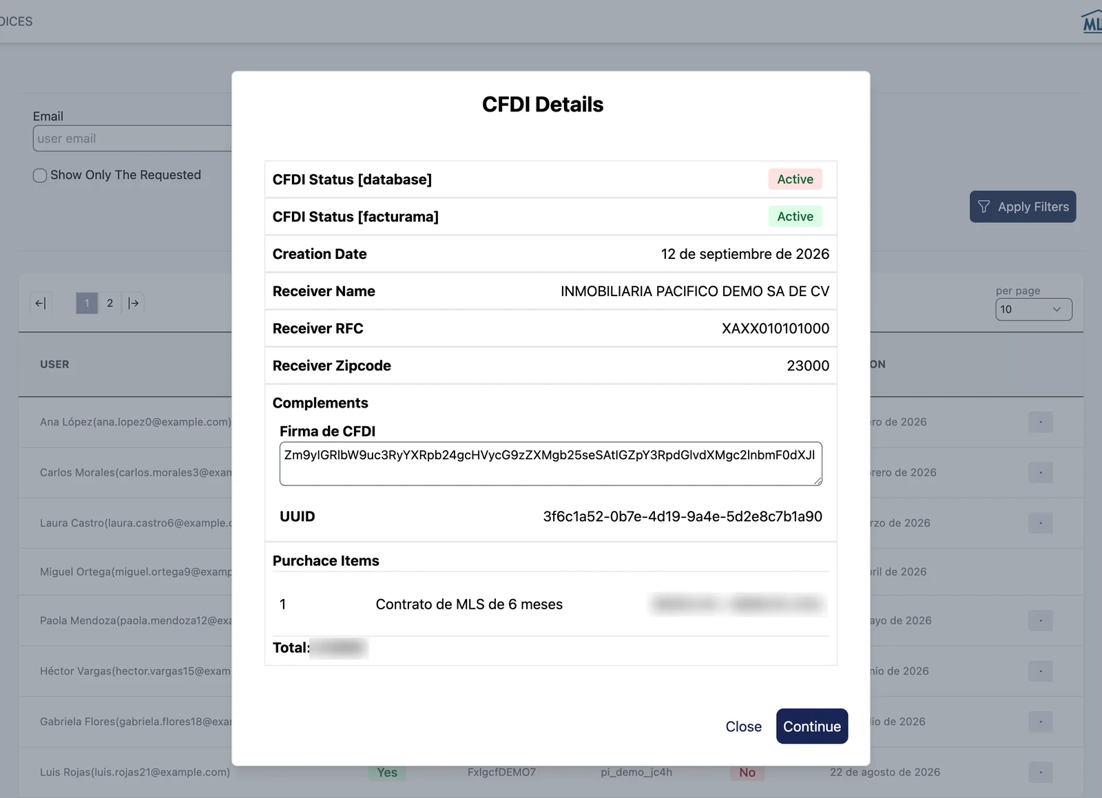Click the INMOBILIARIA PACIFICO DEMO SA DE CV text
Image resolution: width=1102 pixels, height=798 pixels.
point(695,291)
